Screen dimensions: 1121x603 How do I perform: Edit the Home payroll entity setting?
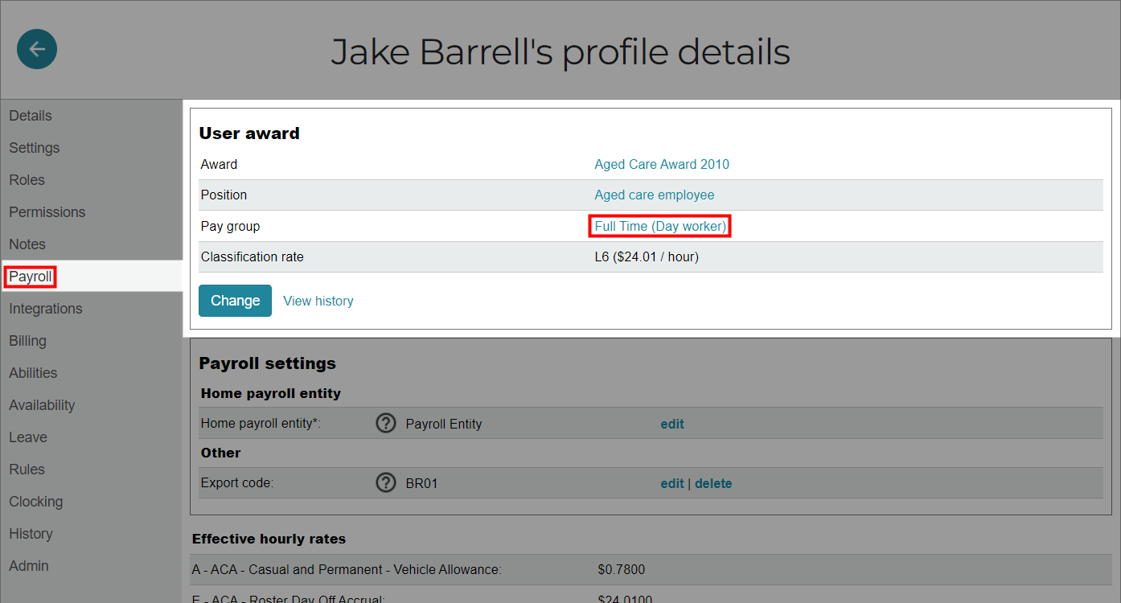(x=672, y=423)
